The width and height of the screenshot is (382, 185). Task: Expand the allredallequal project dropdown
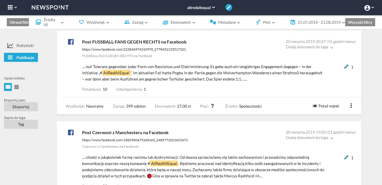(201, 8)
